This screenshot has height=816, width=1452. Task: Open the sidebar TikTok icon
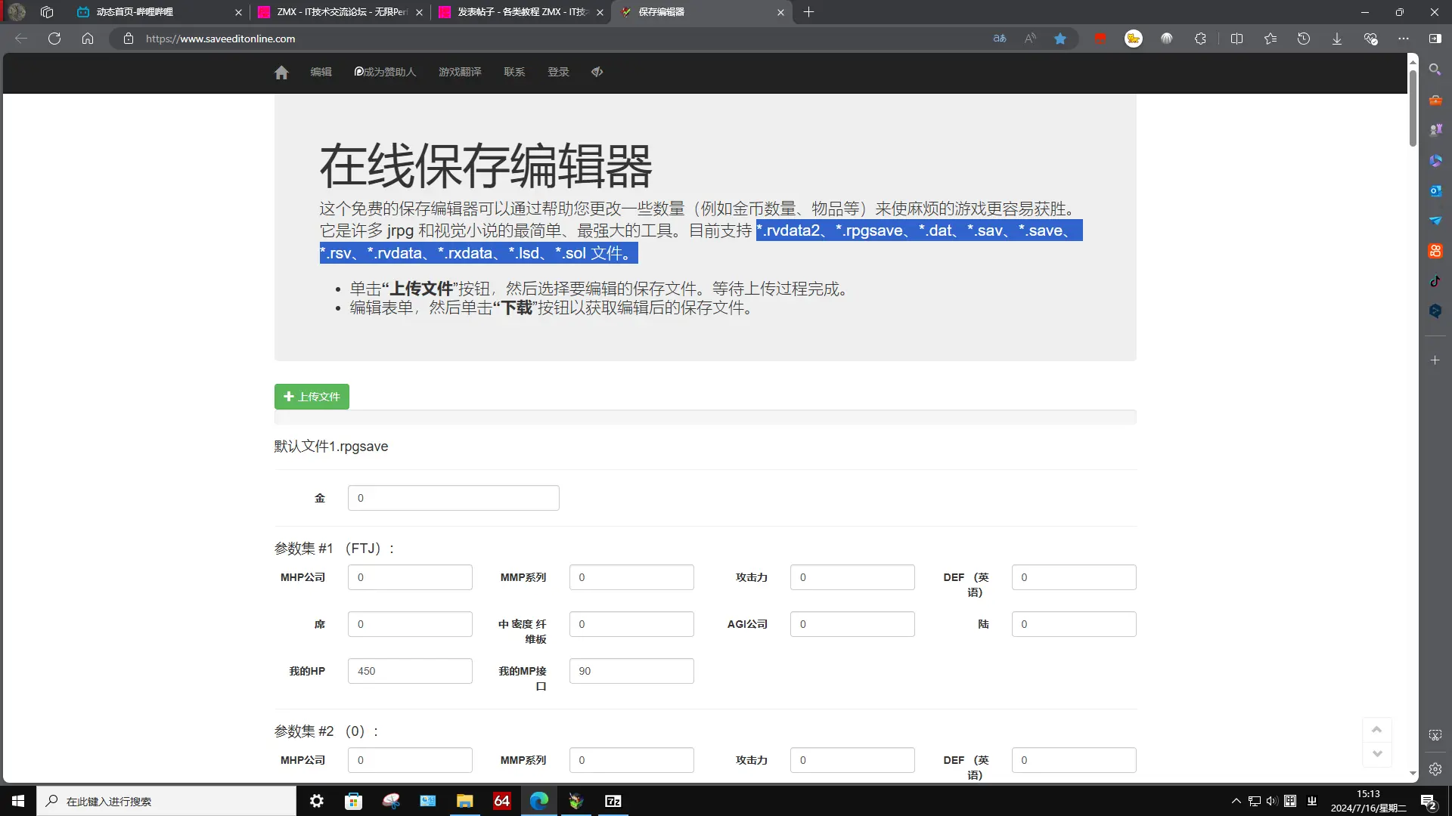pyautogui.click(x=1435, y=281)
